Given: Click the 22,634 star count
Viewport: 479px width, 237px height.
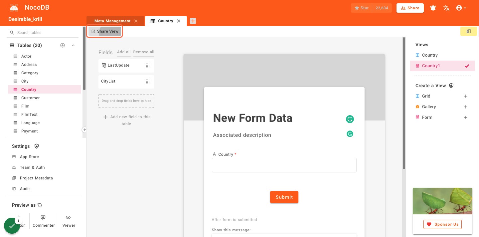Looking at the screenshot, I should [382, 8].
